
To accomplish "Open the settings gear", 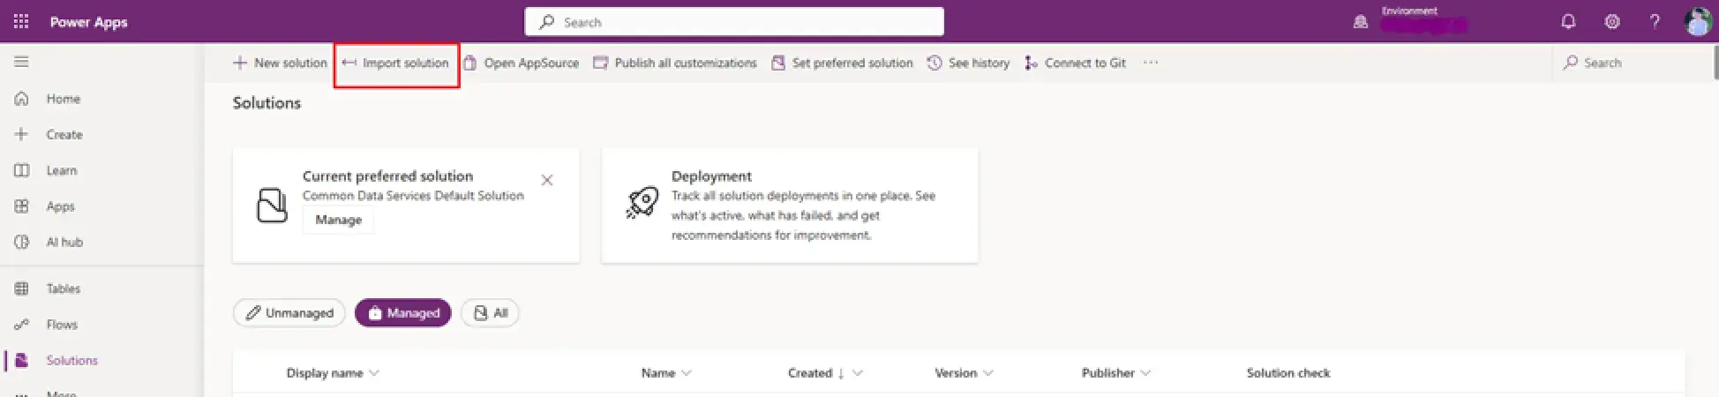I will 1612,22.
